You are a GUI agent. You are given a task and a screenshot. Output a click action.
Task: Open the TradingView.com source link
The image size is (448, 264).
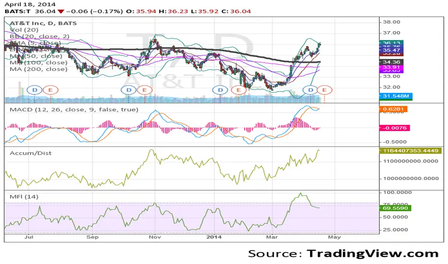tap(373, 253)
